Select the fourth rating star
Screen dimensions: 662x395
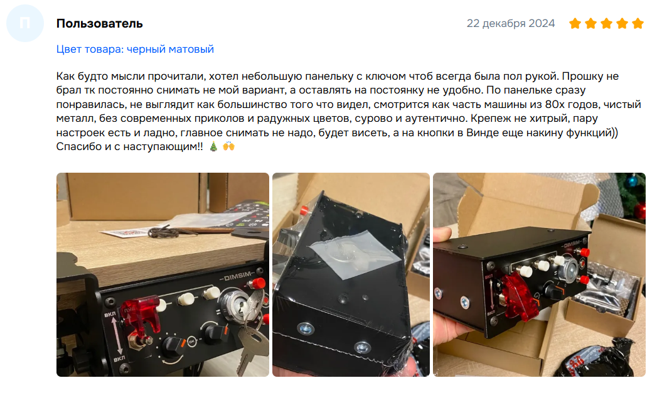622,23
